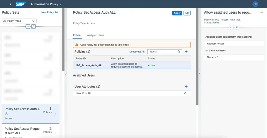Click the SAP logo
Screen dimensions: 267x138
(x=21, y=4)
